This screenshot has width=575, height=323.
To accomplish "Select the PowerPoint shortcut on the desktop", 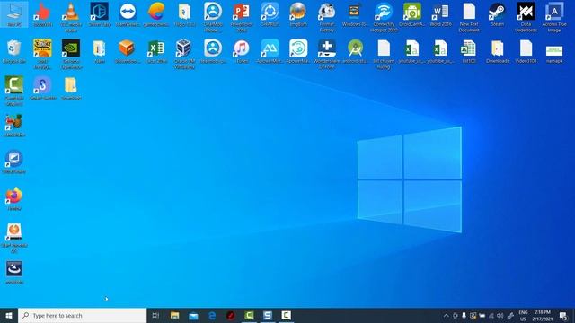I will [242, 17].
